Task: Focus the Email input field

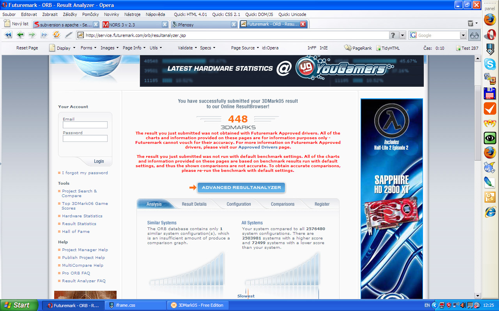Action: click(85, 125)
